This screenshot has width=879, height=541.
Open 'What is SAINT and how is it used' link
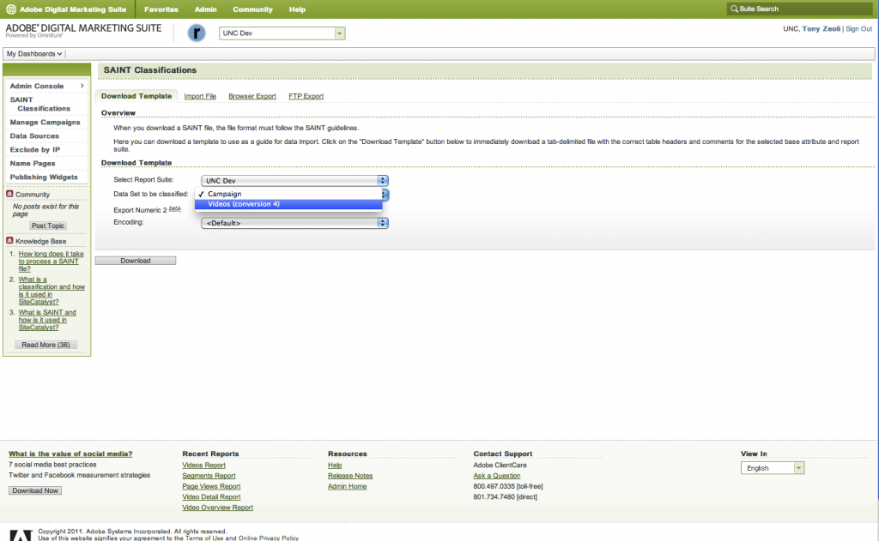(47, 320)
